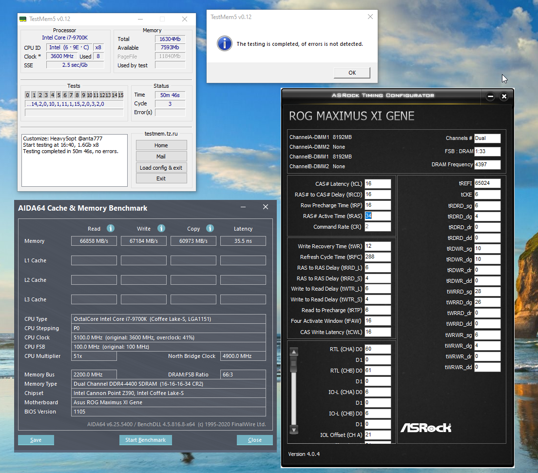Click the IOL Offset (CH A) field
Viewport: 538px width, 473px height.
click(x=377, y=435)
